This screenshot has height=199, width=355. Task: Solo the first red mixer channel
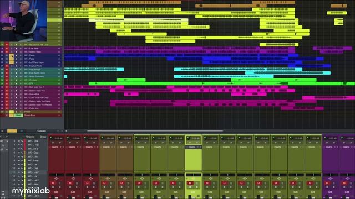coord(60,183)
